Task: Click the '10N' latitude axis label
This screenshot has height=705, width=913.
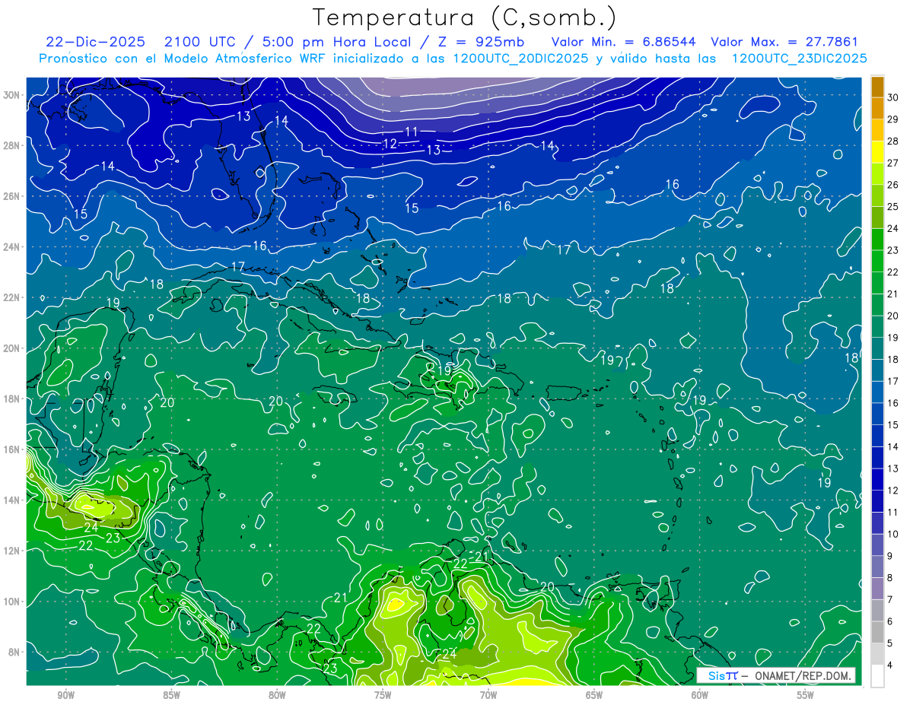Action: click(13, 601)
